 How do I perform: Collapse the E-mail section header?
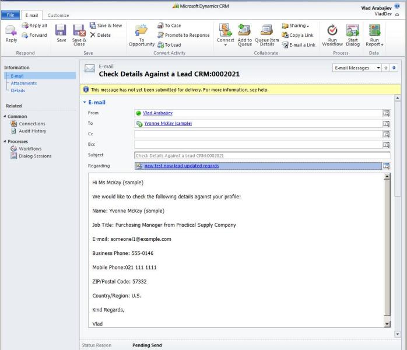(85, 103)
